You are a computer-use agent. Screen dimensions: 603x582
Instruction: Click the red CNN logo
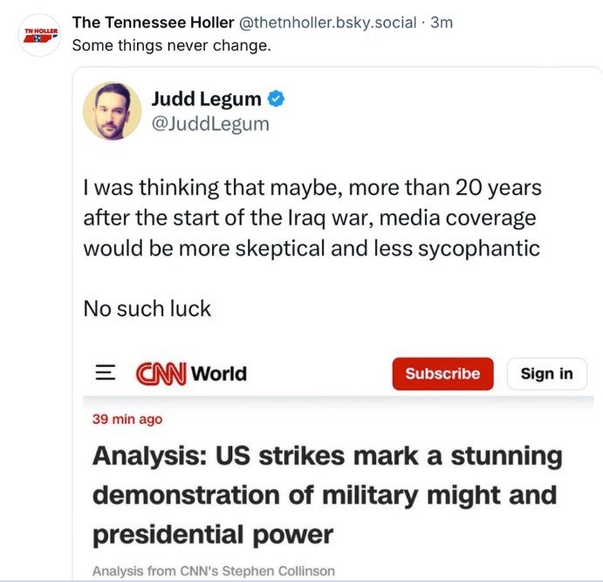pyautogui.click(x=160, y=374)
